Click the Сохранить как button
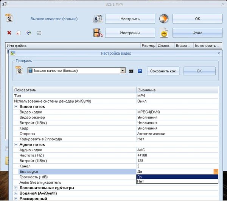Viewport: 227px width, 201px height. (x=163, y=71)
